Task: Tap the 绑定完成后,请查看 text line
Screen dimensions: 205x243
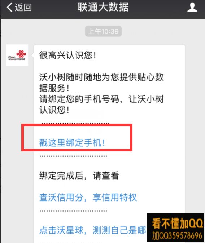Action: click(79, 176)
